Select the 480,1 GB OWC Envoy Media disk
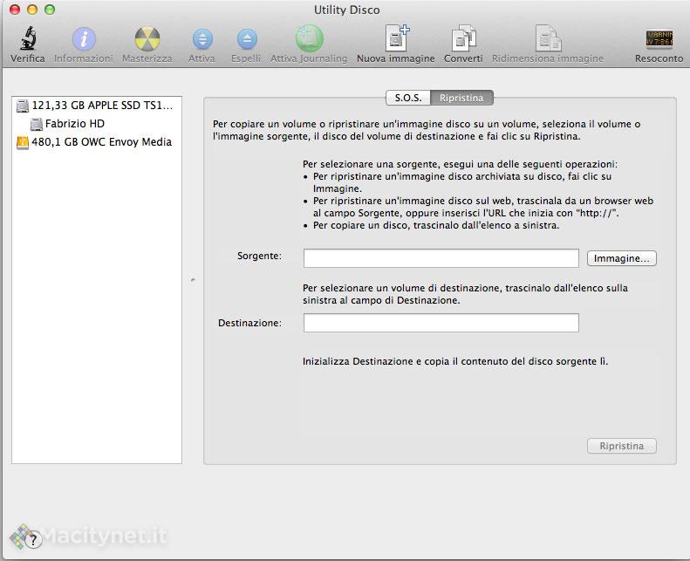Viewport: 690px width, 561px height. [x=96, y=142]
